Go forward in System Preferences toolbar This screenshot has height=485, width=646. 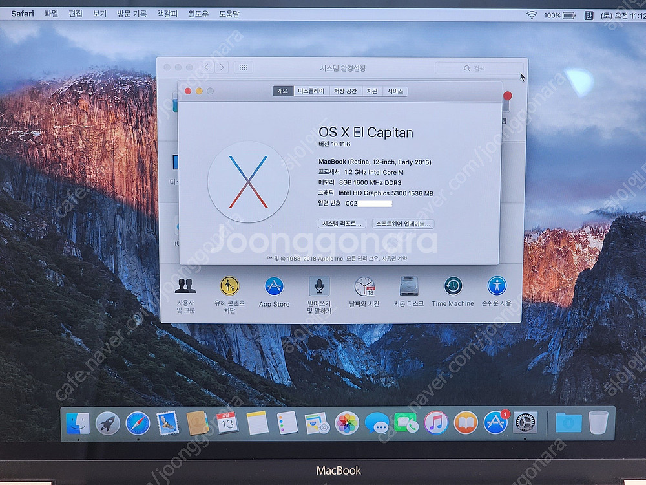coord(222,67)
